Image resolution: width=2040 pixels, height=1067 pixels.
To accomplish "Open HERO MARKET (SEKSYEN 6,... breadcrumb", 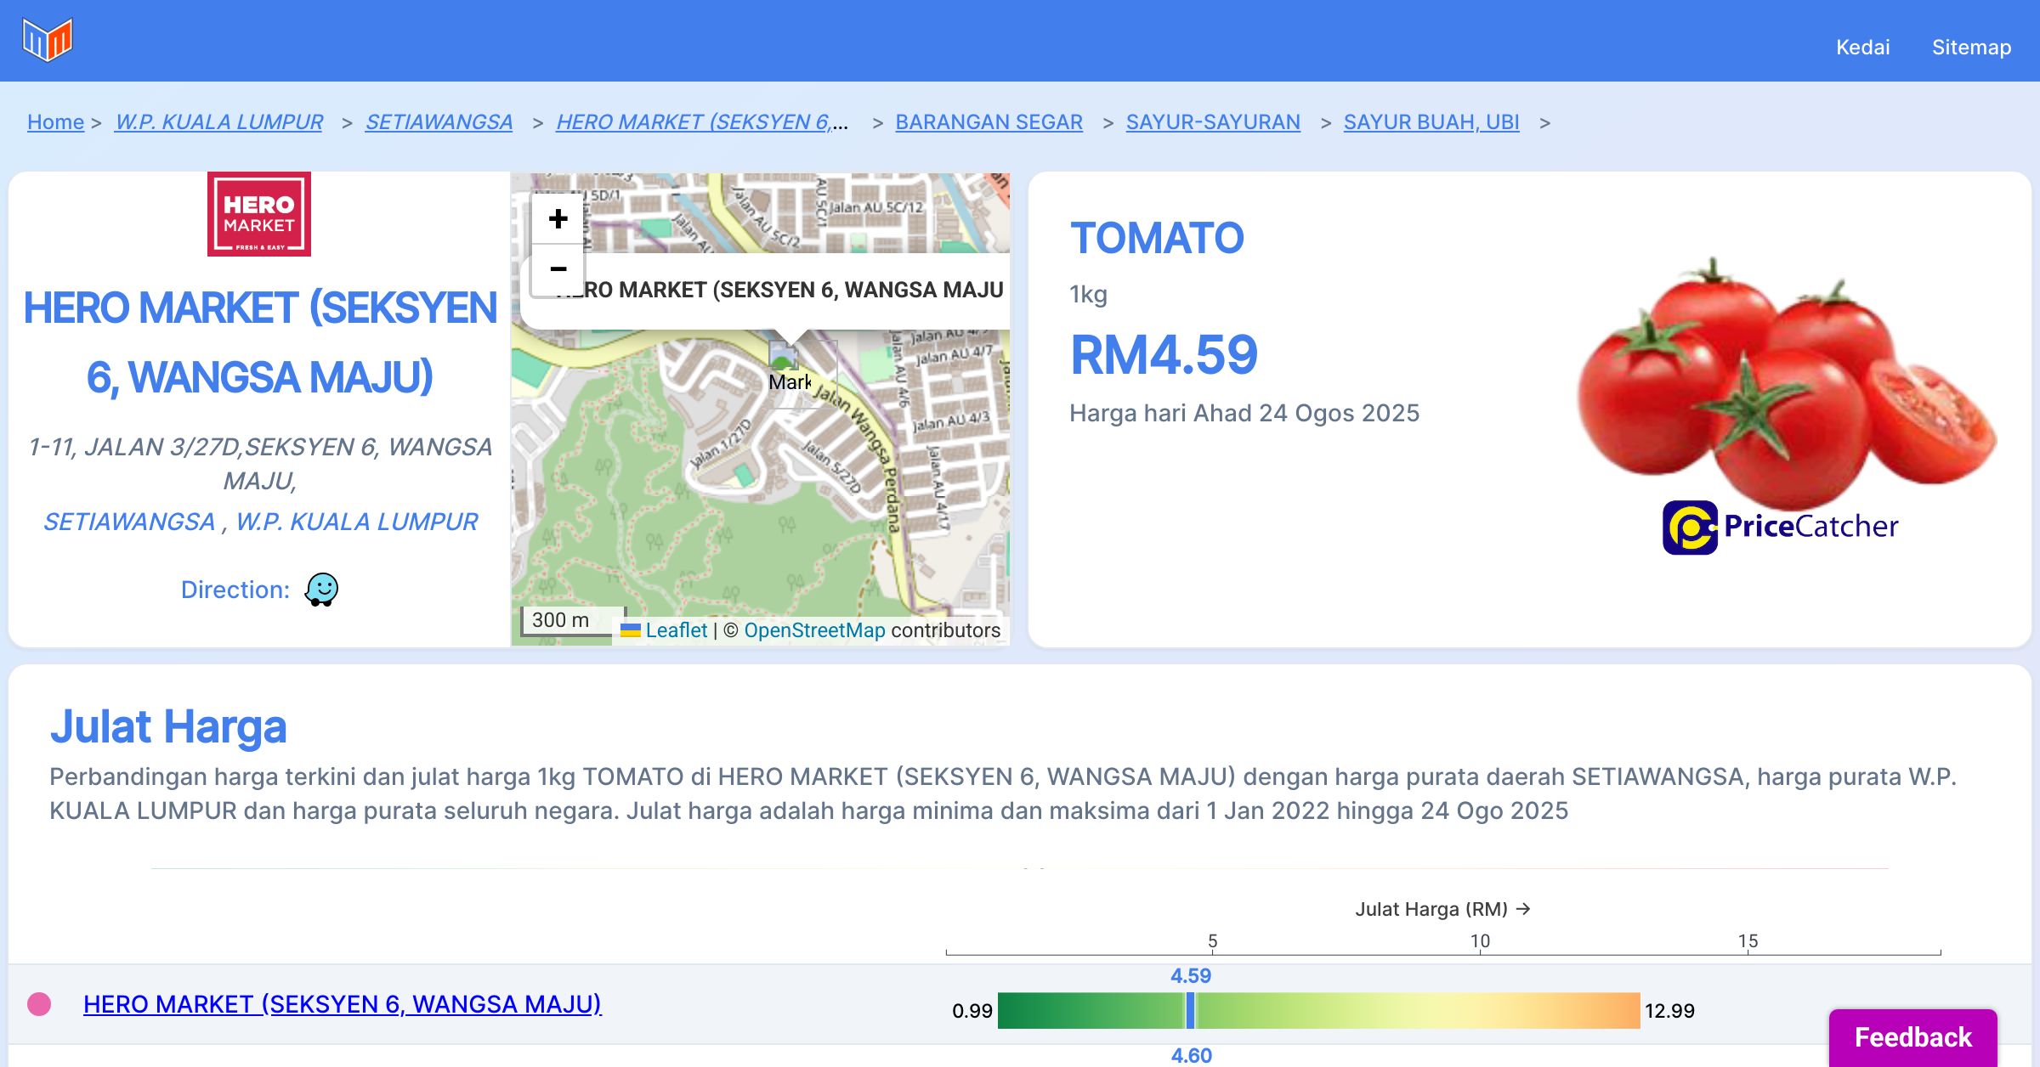I will (702, 121).
